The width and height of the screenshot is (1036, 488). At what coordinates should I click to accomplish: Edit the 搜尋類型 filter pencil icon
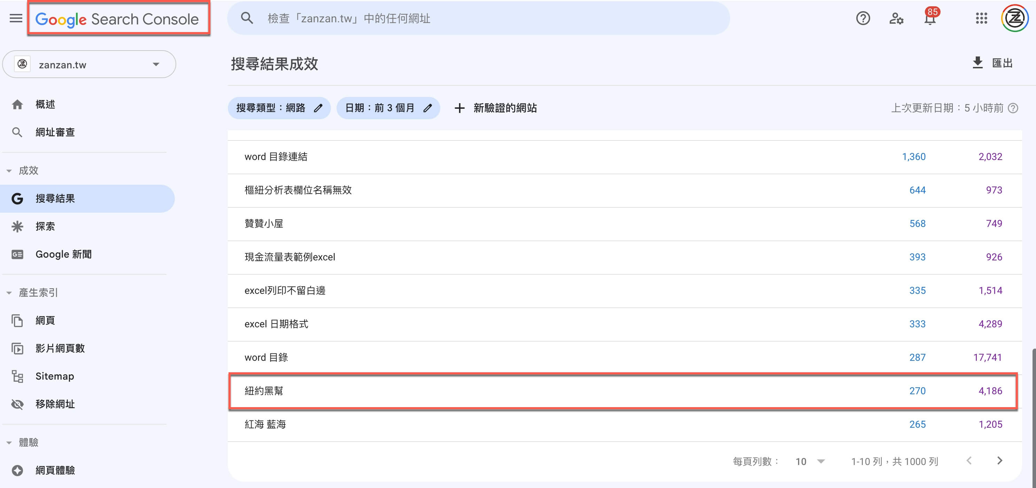tap(318, 108)
